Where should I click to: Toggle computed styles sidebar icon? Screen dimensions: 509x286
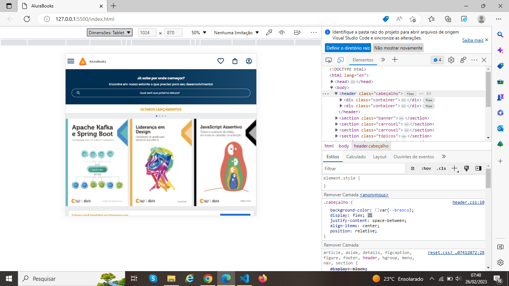[478, 168]
